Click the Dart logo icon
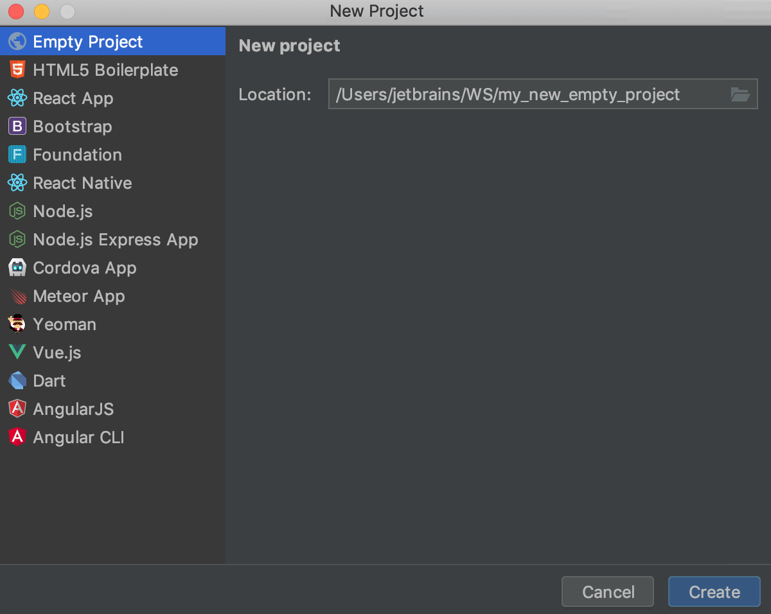This screenshot has height=614, width=771. point(17,381)
